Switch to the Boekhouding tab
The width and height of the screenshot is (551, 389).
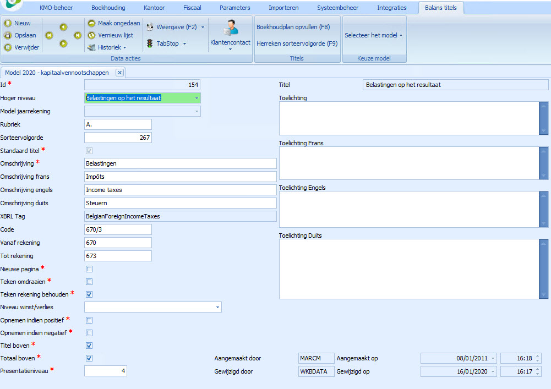[108, 8]
